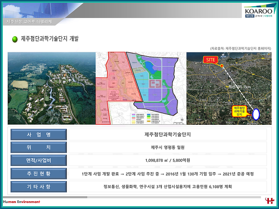Click the KOAROO logo
The width and height of the screenshot is (279, 209).
(x=259, y=11)
